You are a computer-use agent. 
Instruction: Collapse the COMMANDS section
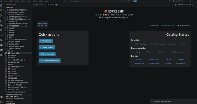(x=18, y=8)
